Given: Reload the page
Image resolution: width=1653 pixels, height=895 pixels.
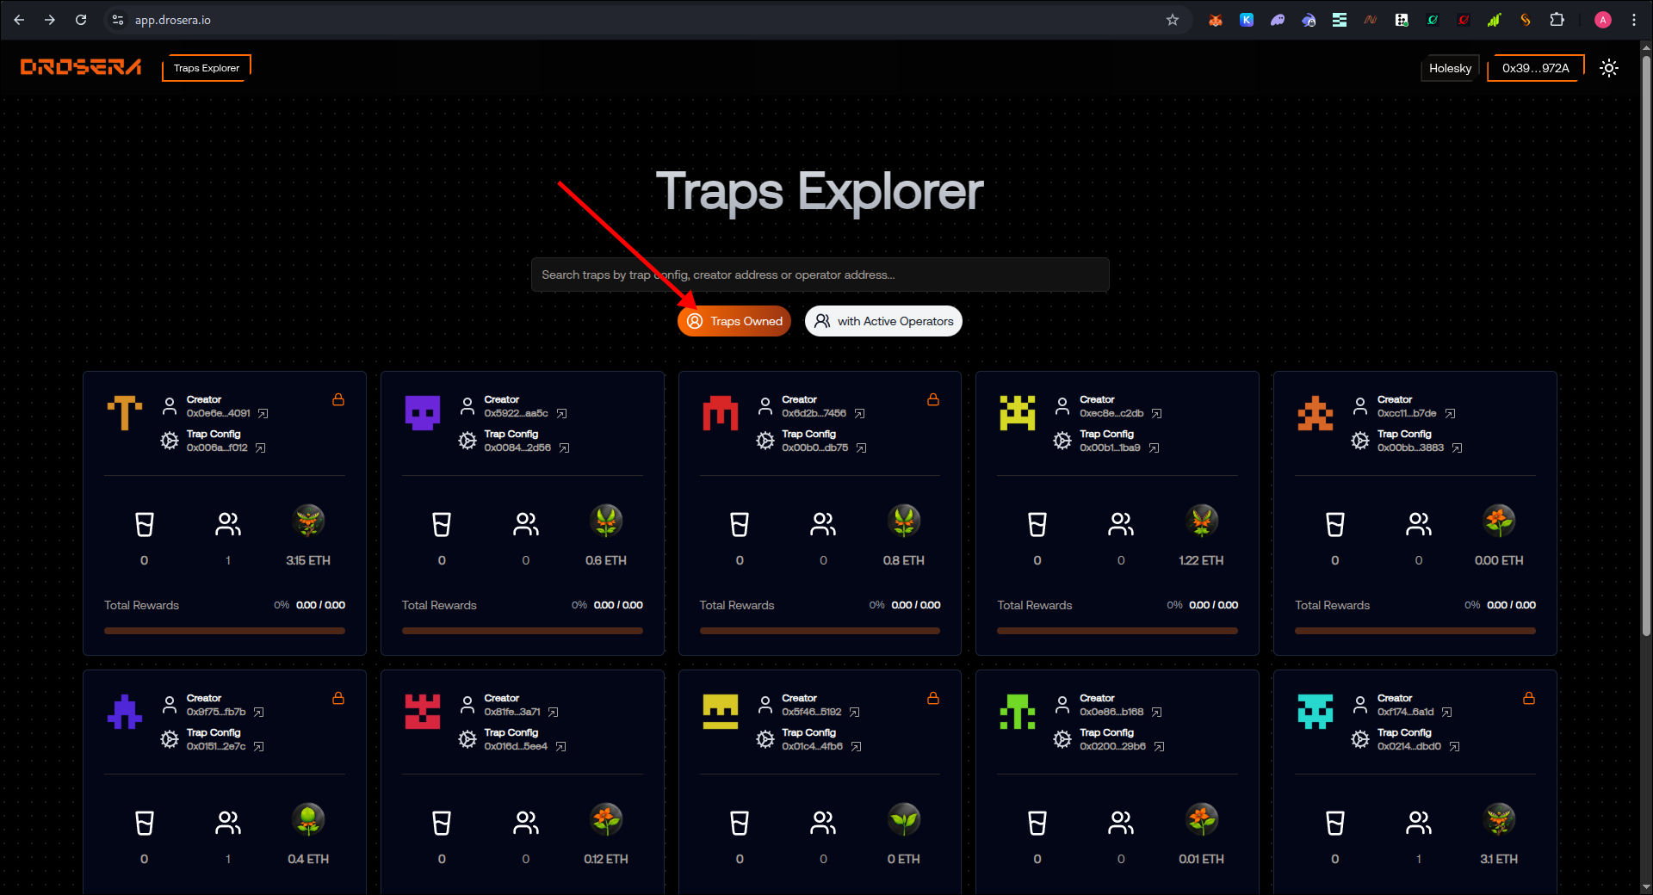Looking at the screenshot, I should pyautogui.click(x=80, y=19).
